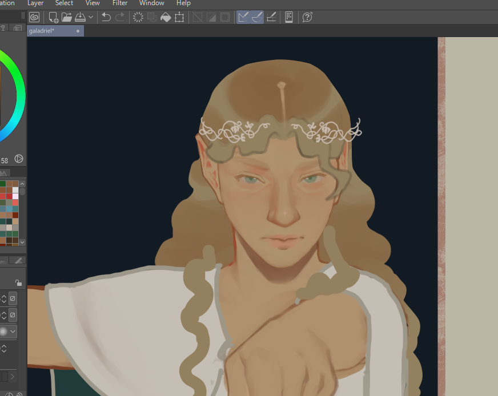Pick the pale pink swatch in color set
The image size is (498, 396).
tap(15, 196)
